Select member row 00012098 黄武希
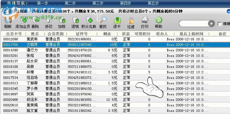230x114 pixels. (116, 39)
